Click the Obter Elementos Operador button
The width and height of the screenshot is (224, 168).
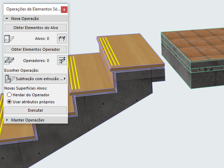(36, 49)
